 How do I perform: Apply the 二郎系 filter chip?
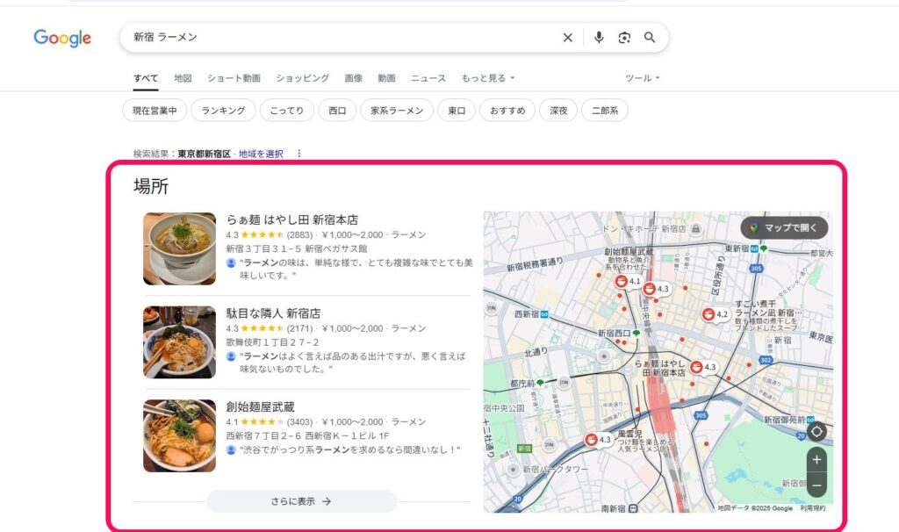(x=605, y=111)
